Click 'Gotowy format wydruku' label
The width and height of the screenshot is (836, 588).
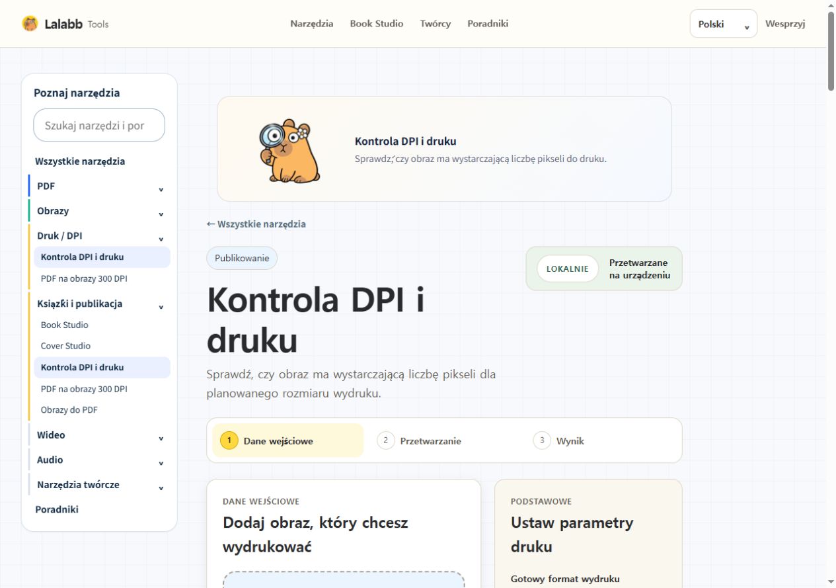(565, 579)
